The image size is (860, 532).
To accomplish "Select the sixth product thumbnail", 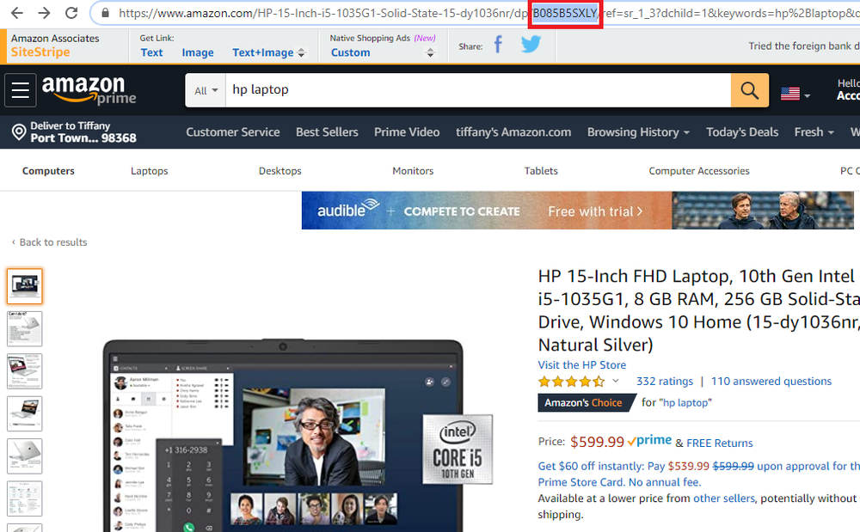I will tap(25, 498).
